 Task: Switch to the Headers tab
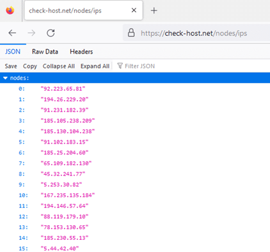coord(81,52)
